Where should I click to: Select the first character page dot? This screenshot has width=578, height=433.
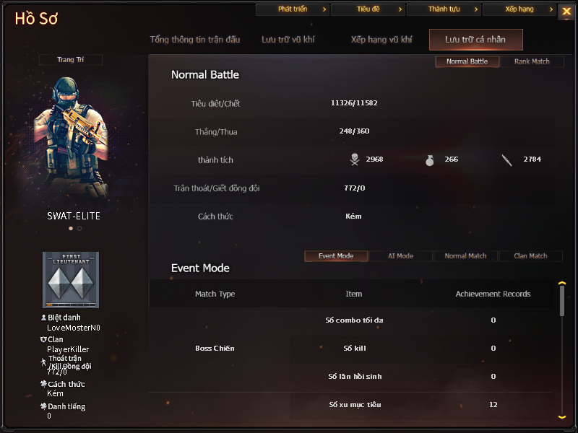click(x=71, y=228)
